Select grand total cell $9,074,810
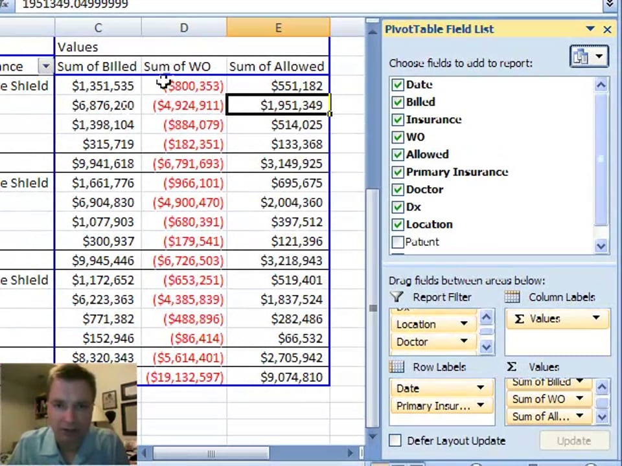 (x=278, y=377)
